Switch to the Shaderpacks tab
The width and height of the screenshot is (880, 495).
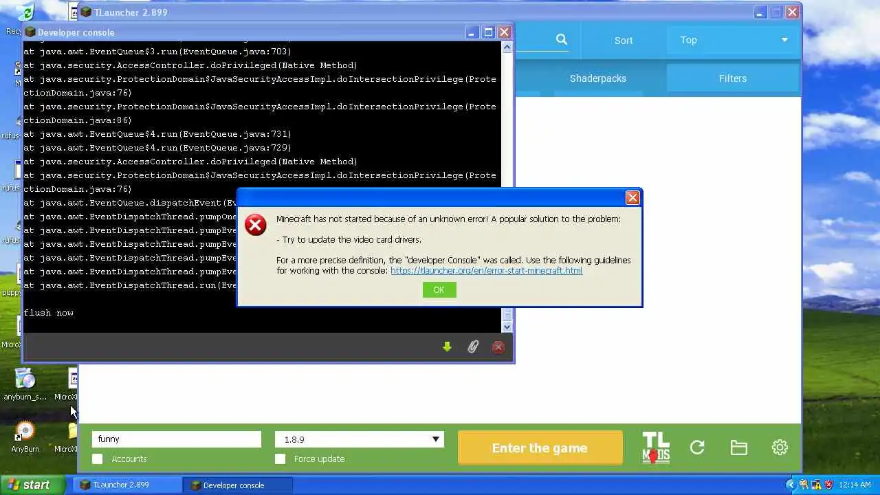598,78
